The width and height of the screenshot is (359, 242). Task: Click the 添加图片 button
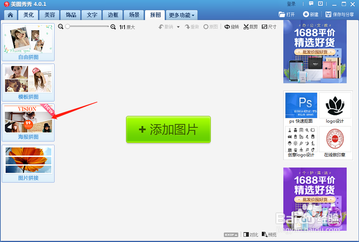click(168, 130)
